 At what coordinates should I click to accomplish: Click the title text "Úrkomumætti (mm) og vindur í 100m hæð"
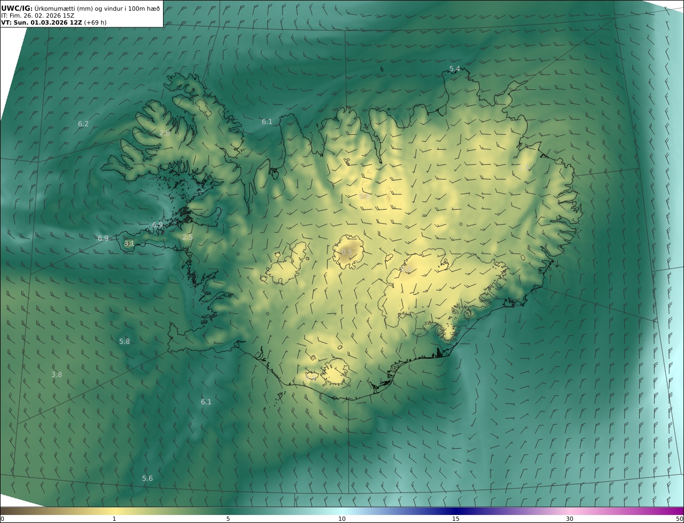[97, 8]
